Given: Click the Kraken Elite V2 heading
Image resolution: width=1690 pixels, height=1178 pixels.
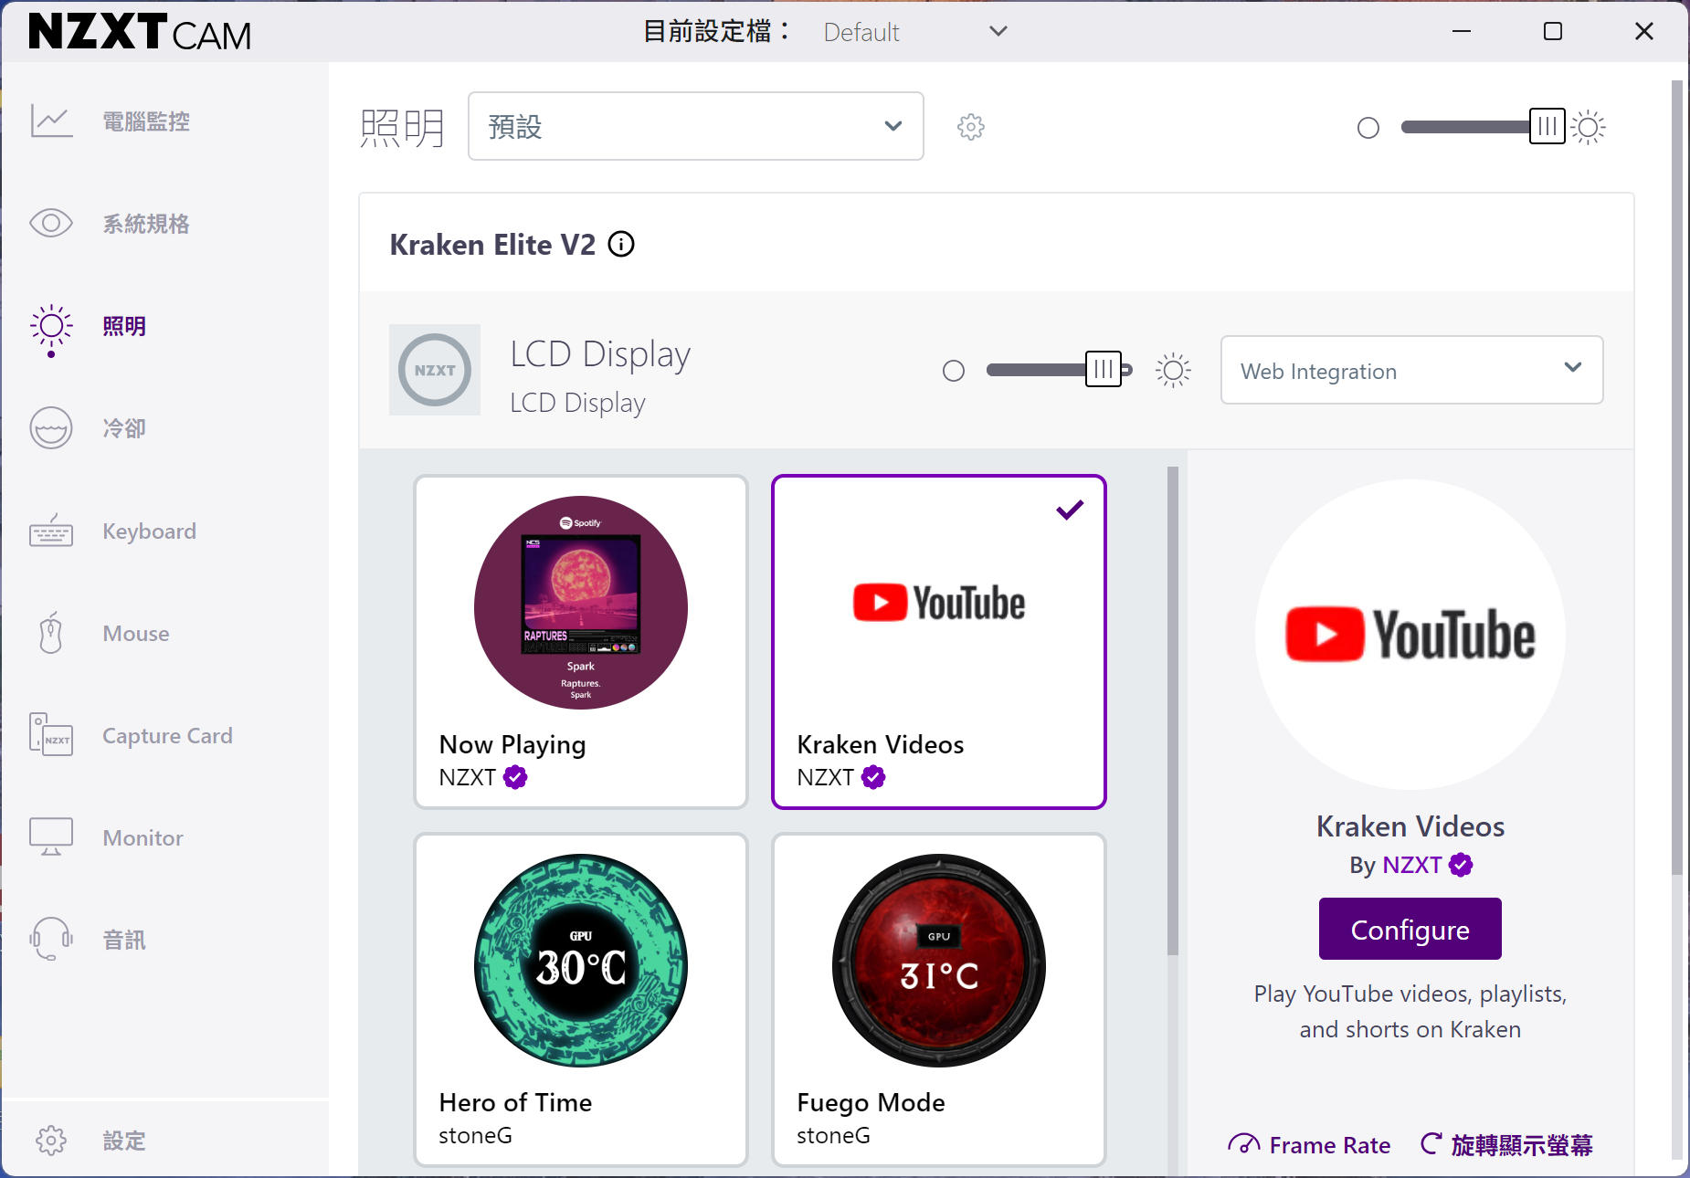Looking at the screenshot, I should pyautogui.click(x=492, y=245).
